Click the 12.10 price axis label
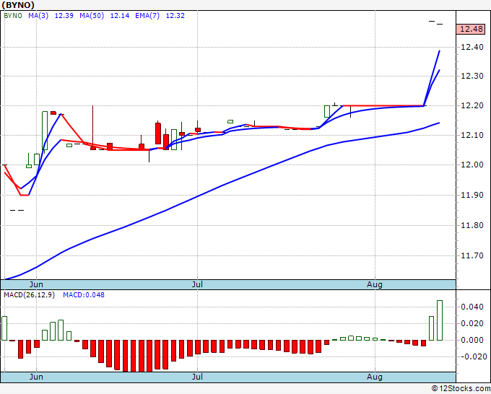This screenshot has width=491, height=394. (472, 135)
